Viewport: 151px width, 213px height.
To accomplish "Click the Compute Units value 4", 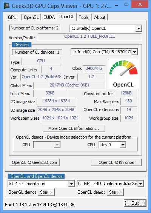I will coord(51,69).
